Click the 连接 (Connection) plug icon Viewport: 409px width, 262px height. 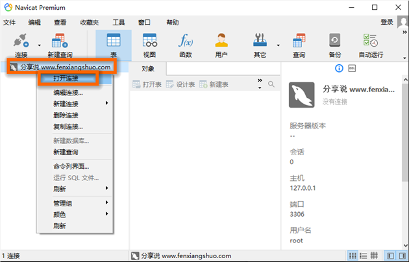(21, 41)
